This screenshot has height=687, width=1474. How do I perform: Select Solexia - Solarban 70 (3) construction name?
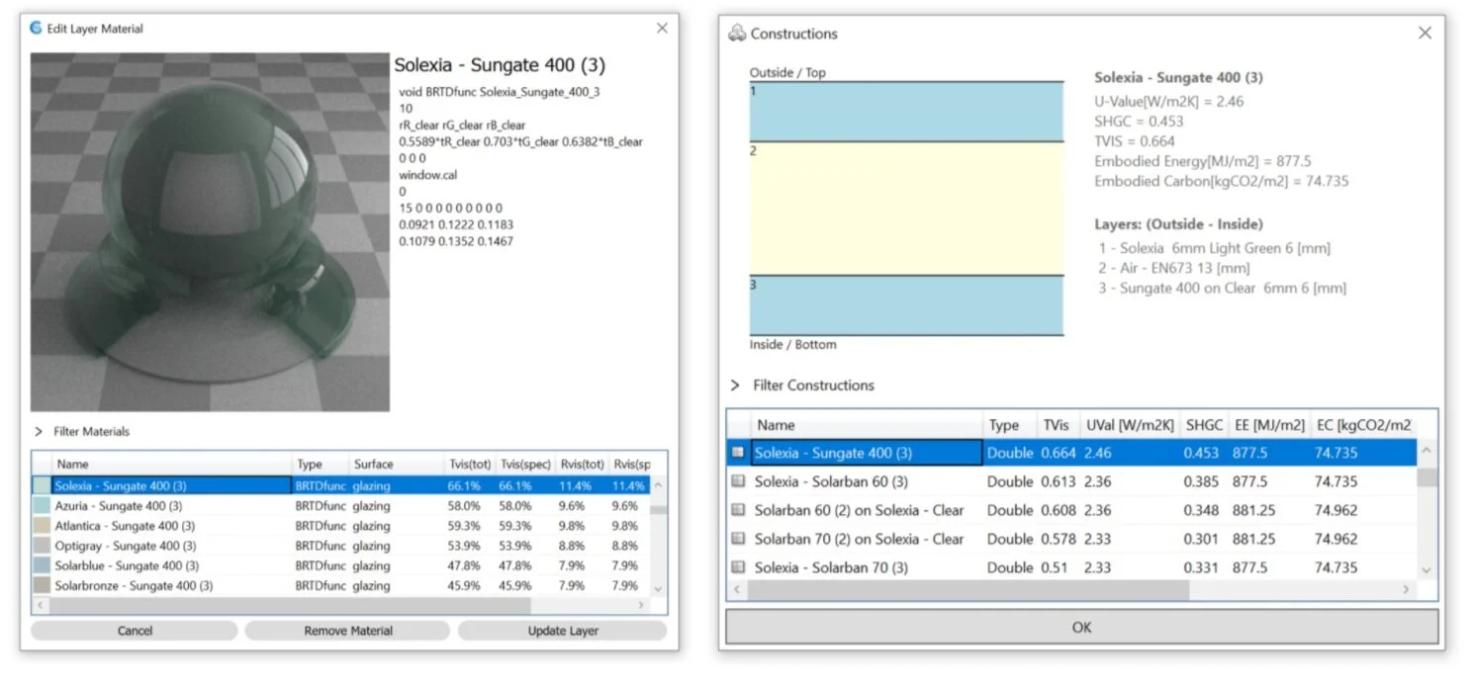pyautogui.click(x=831, y=567)
